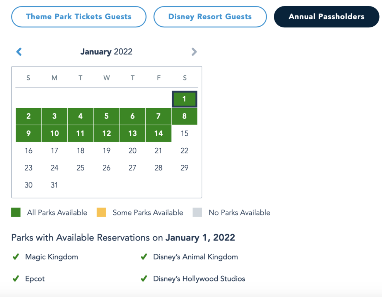Click the checkmark beside Disney's Hollywood Studios
Screen dimensions: 382x297
click(144, 278)
